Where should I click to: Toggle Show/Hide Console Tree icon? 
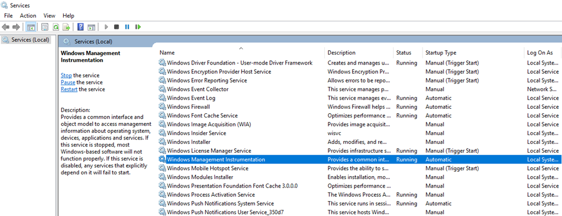point(31,27)
